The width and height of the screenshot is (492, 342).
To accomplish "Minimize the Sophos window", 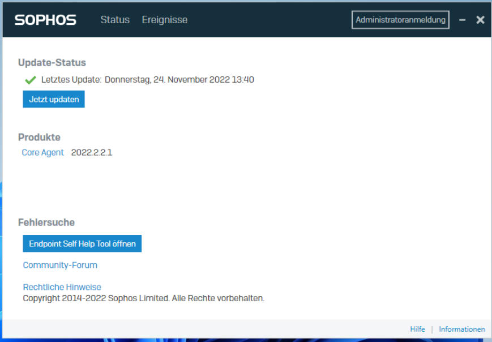I will pyautogui.click(x=462, y=20).
